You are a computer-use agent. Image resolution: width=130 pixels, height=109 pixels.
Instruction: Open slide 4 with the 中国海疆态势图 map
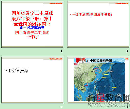pos(98,80)
